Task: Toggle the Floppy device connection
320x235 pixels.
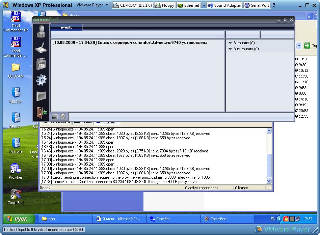Action: coord(165,5)
